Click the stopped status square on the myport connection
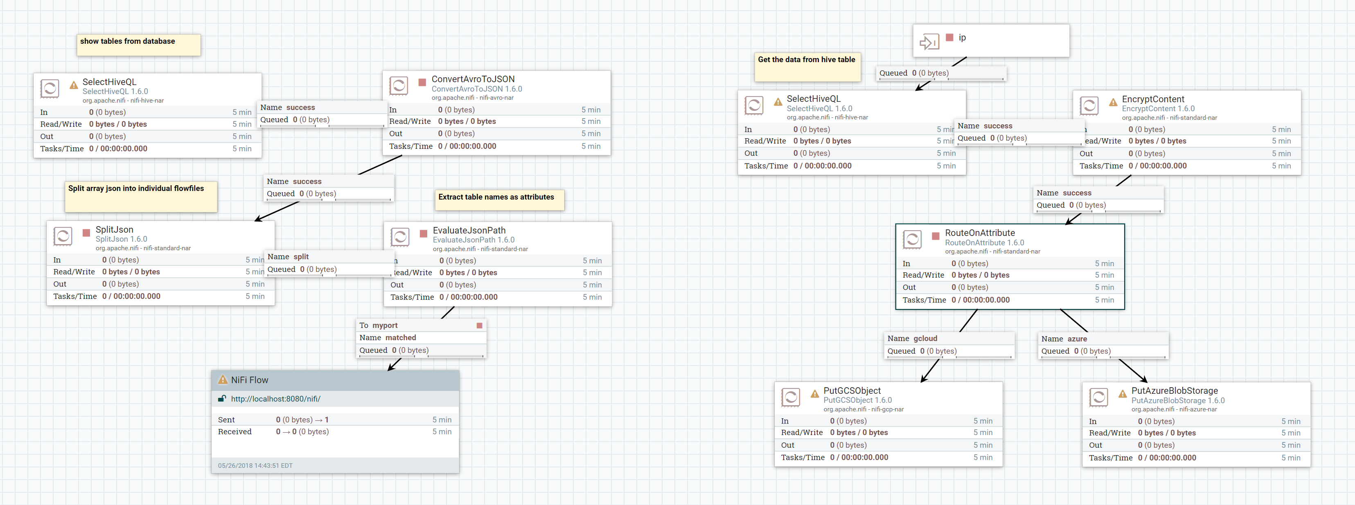The image size is (1355, 505). (479, 325)
